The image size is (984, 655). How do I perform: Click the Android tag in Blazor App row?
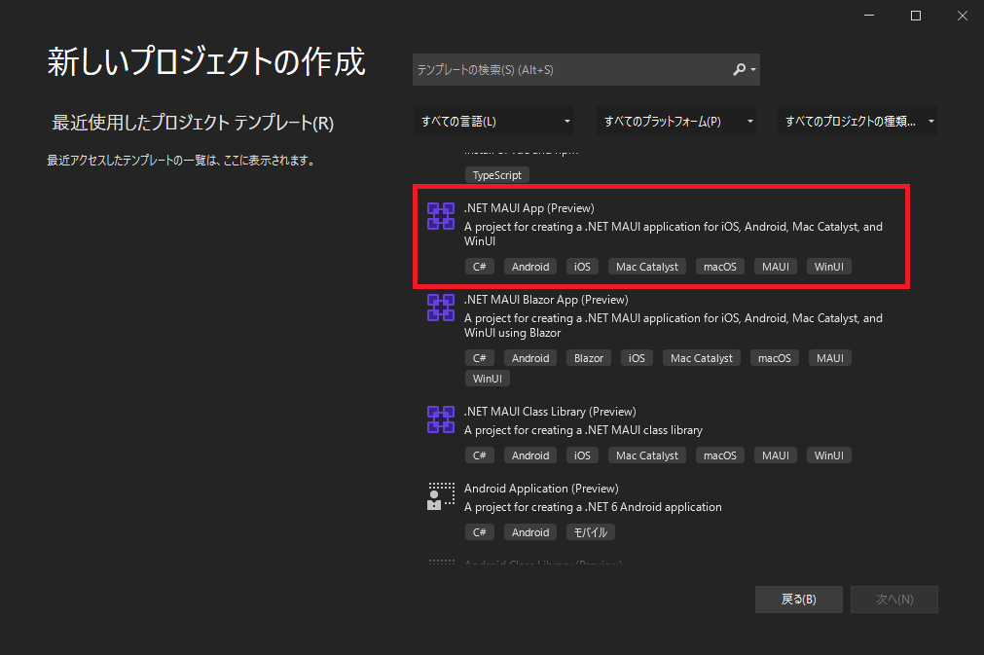(x=530, y=358)
